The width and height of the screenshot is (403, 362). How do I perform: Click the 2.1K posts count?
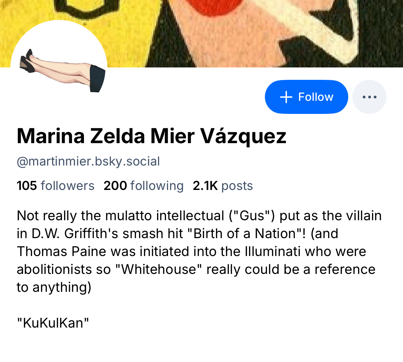coord(223,186)
